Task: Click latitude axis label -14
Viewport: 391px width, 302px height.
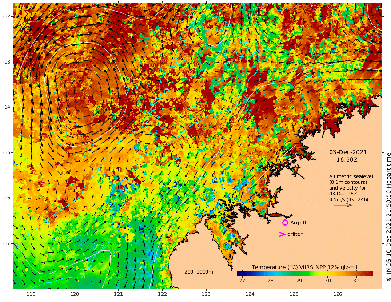Action: (7, 107)
